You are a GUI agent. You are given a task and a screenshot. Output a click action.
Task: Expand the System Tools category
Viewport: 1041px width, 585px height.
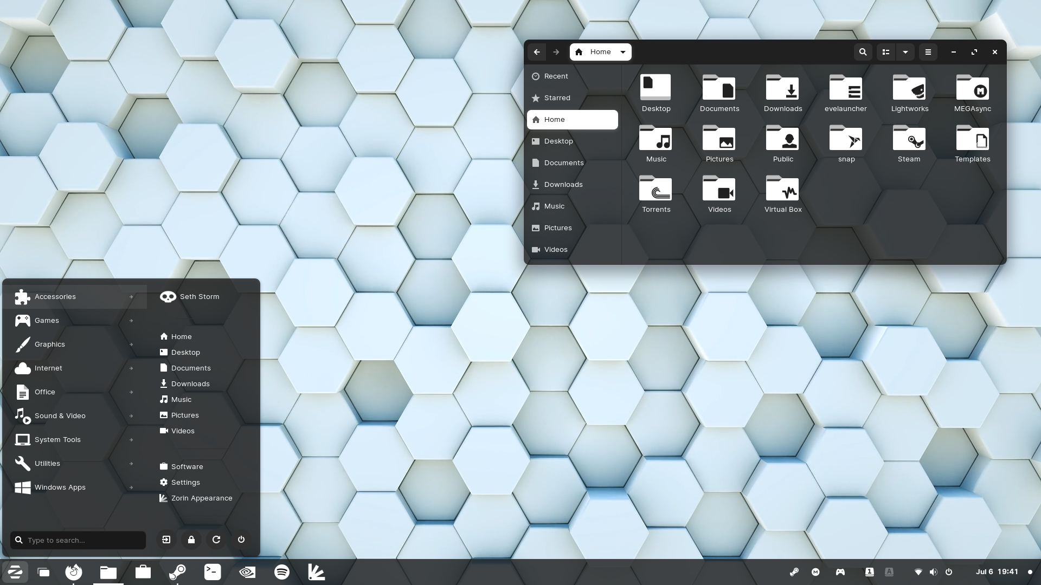point(75,440)
